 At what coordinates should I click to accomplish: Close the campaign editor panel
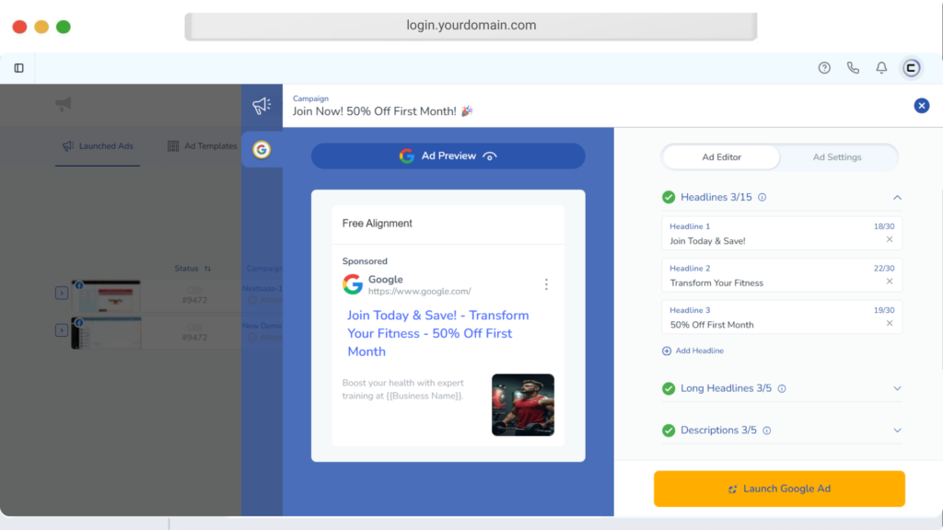[921, 106]
